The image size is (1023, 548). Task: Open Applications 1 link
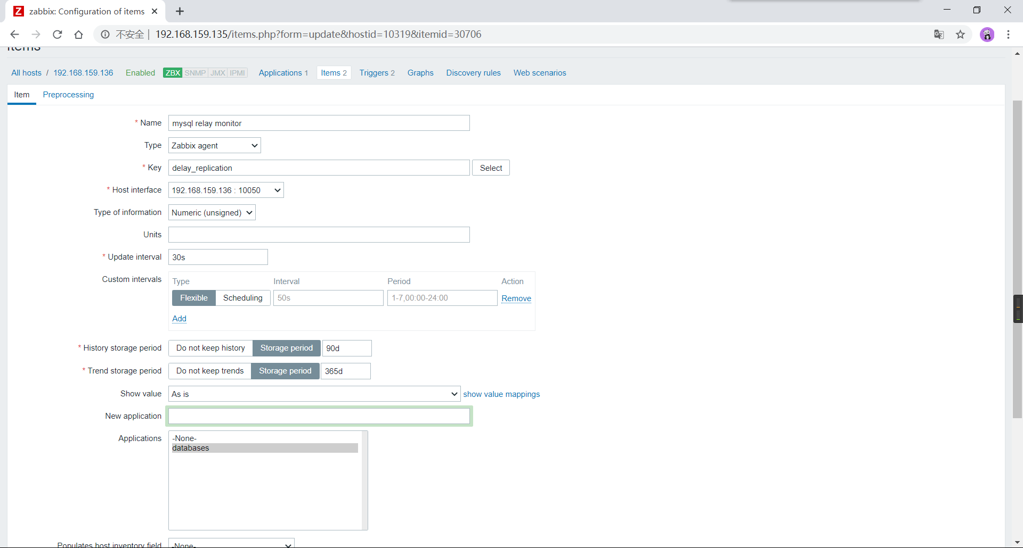tap(283, 73)
